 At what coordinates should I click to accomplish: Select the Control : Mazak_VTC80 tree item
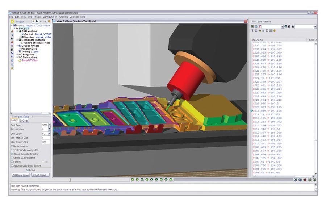(x=38, y=34)
